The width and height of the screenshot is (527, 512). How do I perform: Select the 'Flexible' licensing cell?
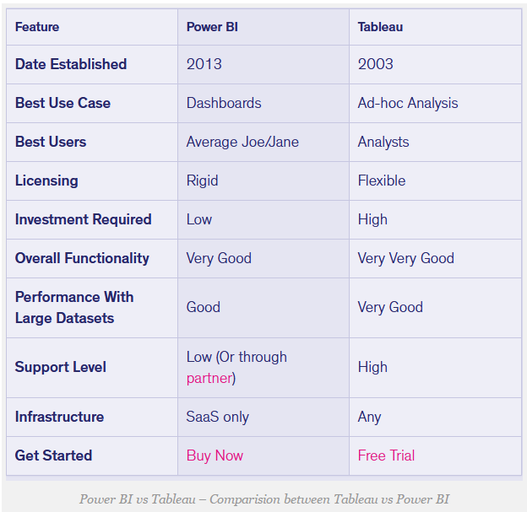[382, 181]
